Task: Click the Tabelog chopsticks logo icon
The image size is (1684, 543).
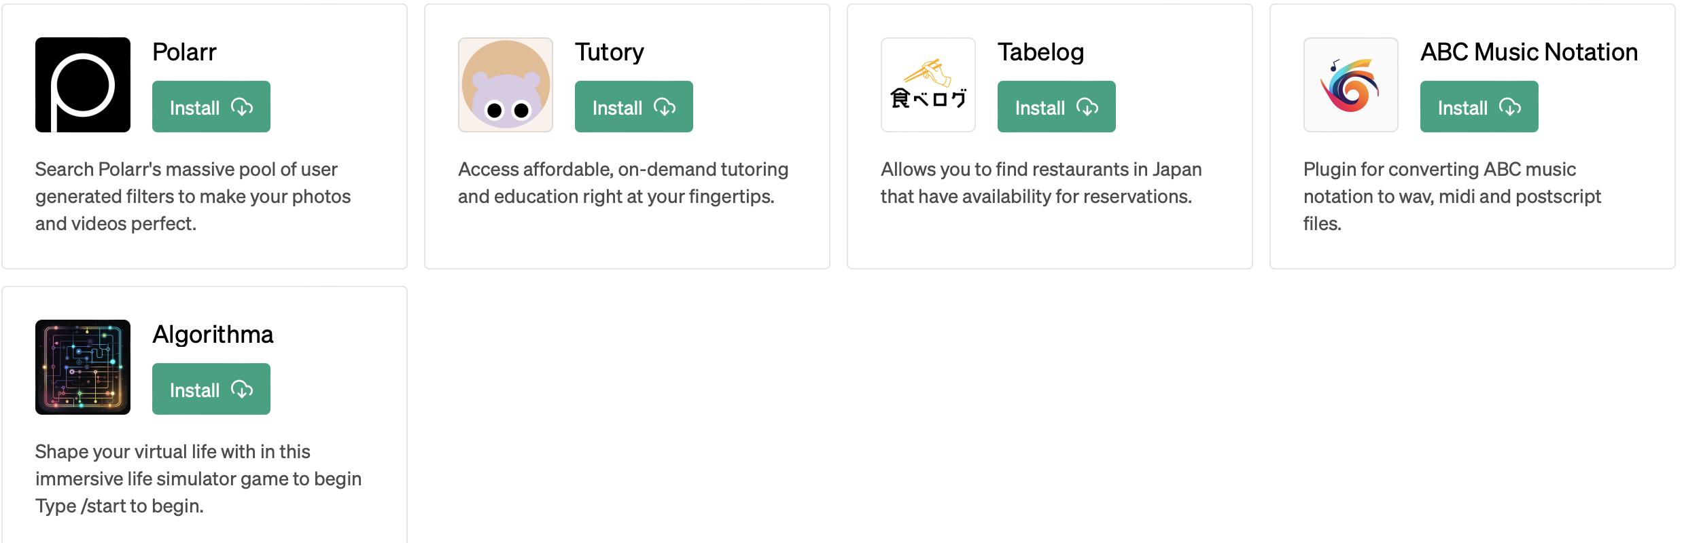Action: point(928,85)
